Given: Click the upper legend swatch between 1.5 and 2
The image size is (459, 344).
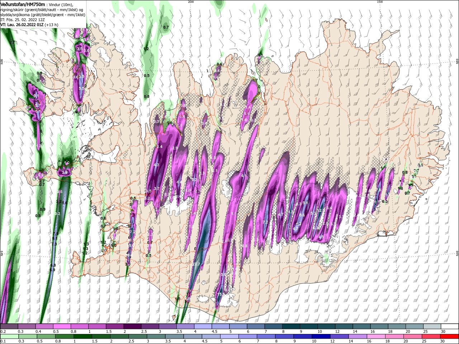Looking at the screenshot, I should point(115,326).
